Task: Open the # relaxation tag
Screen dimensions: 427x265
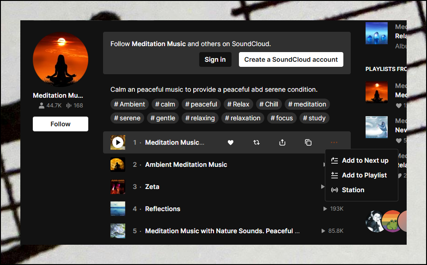Action: (243, 118)
